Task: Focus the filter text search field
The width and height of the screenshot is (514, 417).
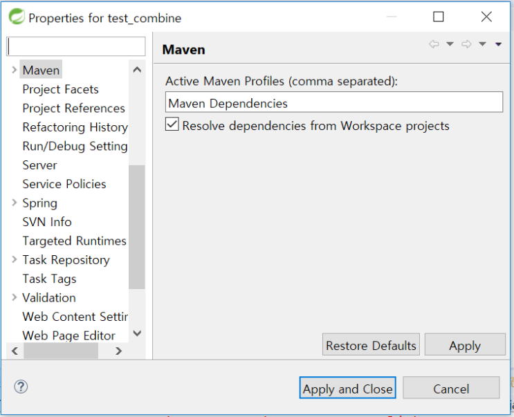Action: pyautogui.click(x=75, y=46)
